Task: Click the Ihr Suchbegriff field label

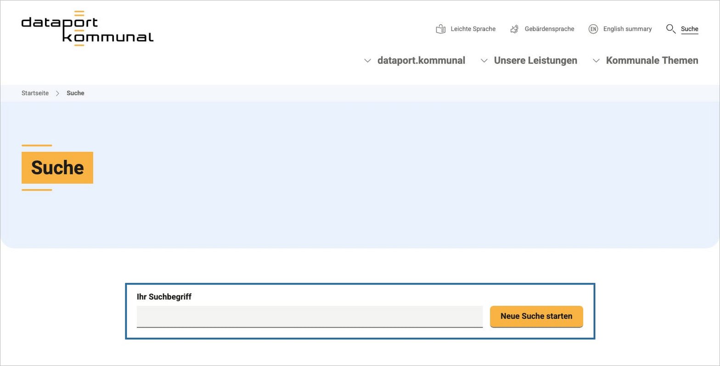Action: (164, 297)
